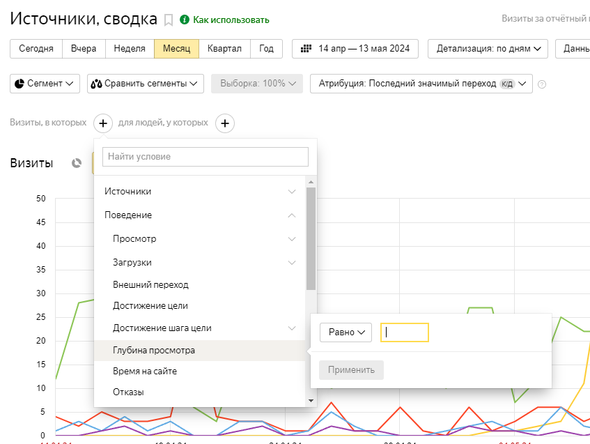590x444 pixels.
Task: Open the 'Сравнить сегменты' dropdown
Action: pos(146,84)
